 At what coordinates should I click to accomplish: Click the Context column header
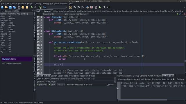12,14
